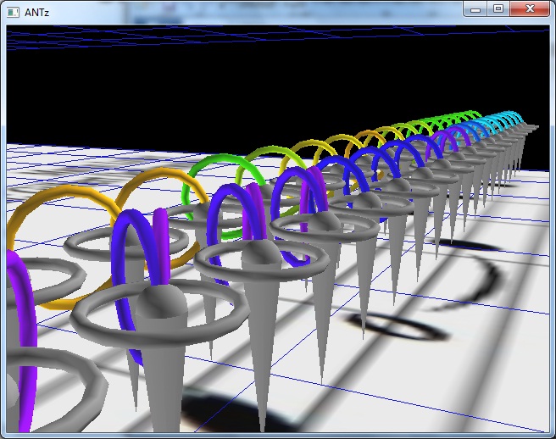Viewport: 556px width, 439px height.
Task: Select the nearest gray sphere on cone
Action: (162, 301)
